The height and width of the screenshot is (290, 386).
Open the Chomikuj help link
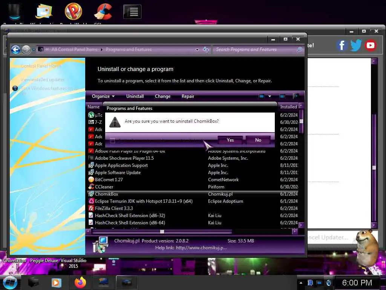click(x=201, y=248)
